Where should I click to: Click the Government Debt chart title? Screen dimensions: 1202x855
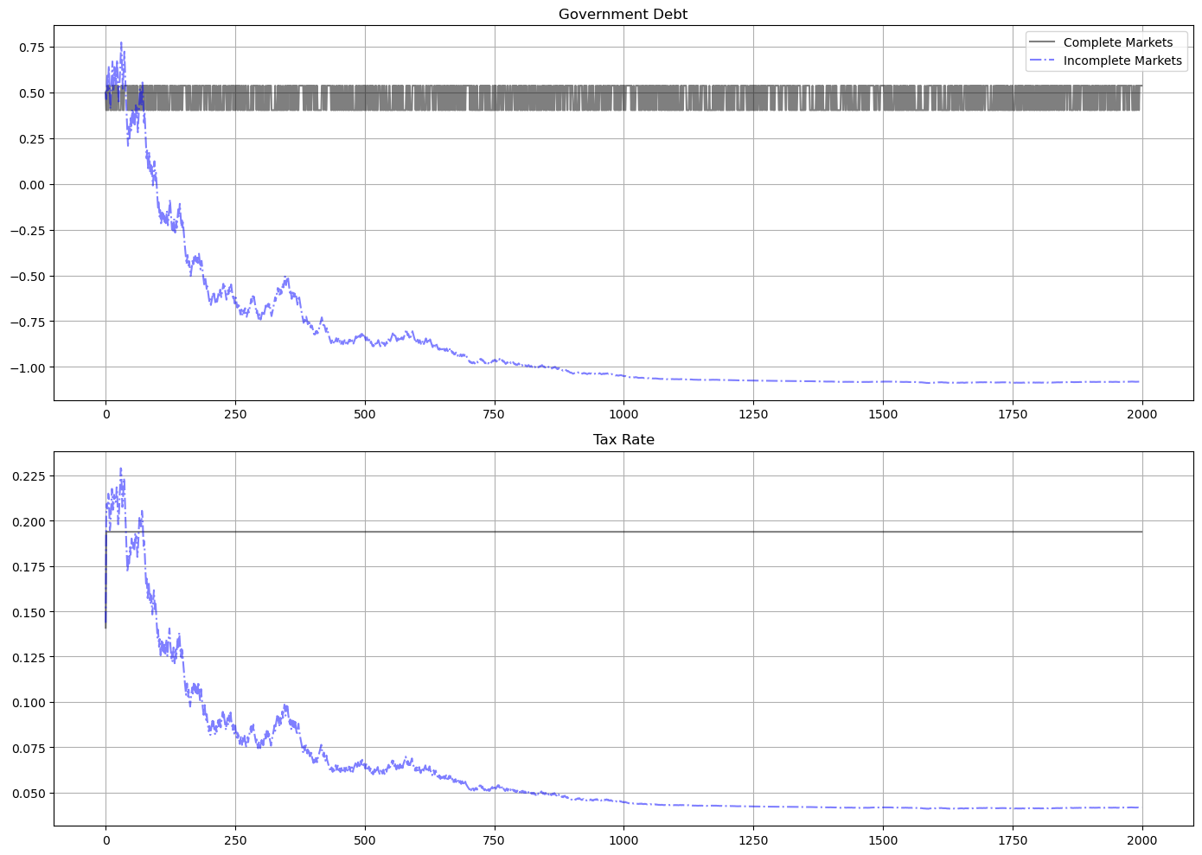tap(623, 15)
